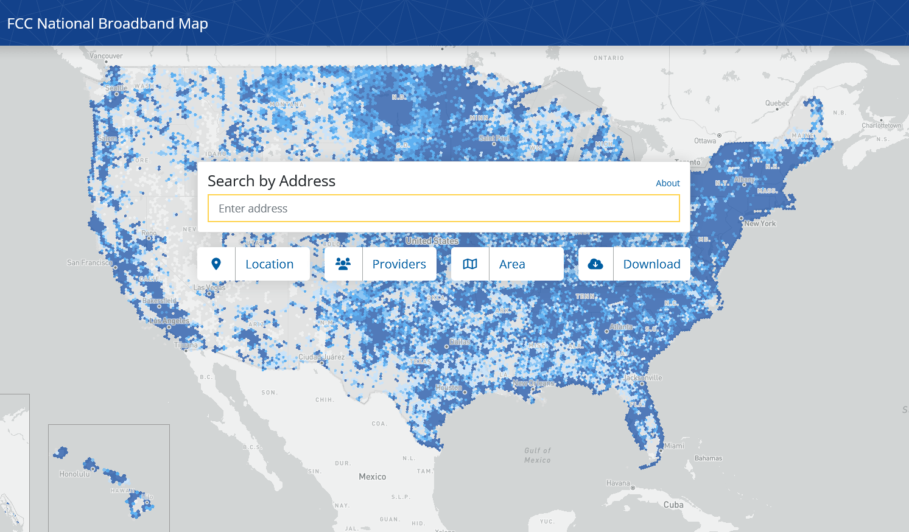909x532 pixels.
Task: Click the Ottawa map label
Action: 705,141
